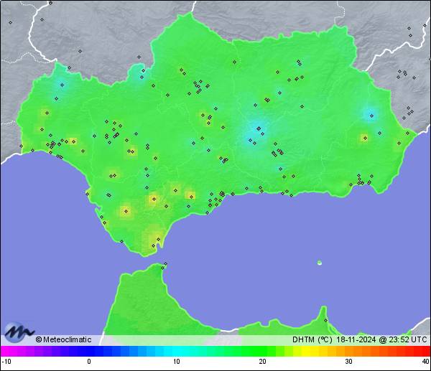
Task: Click the -10 label on the temperature scale
Action: pyautogui.click(x=6, y=362)
